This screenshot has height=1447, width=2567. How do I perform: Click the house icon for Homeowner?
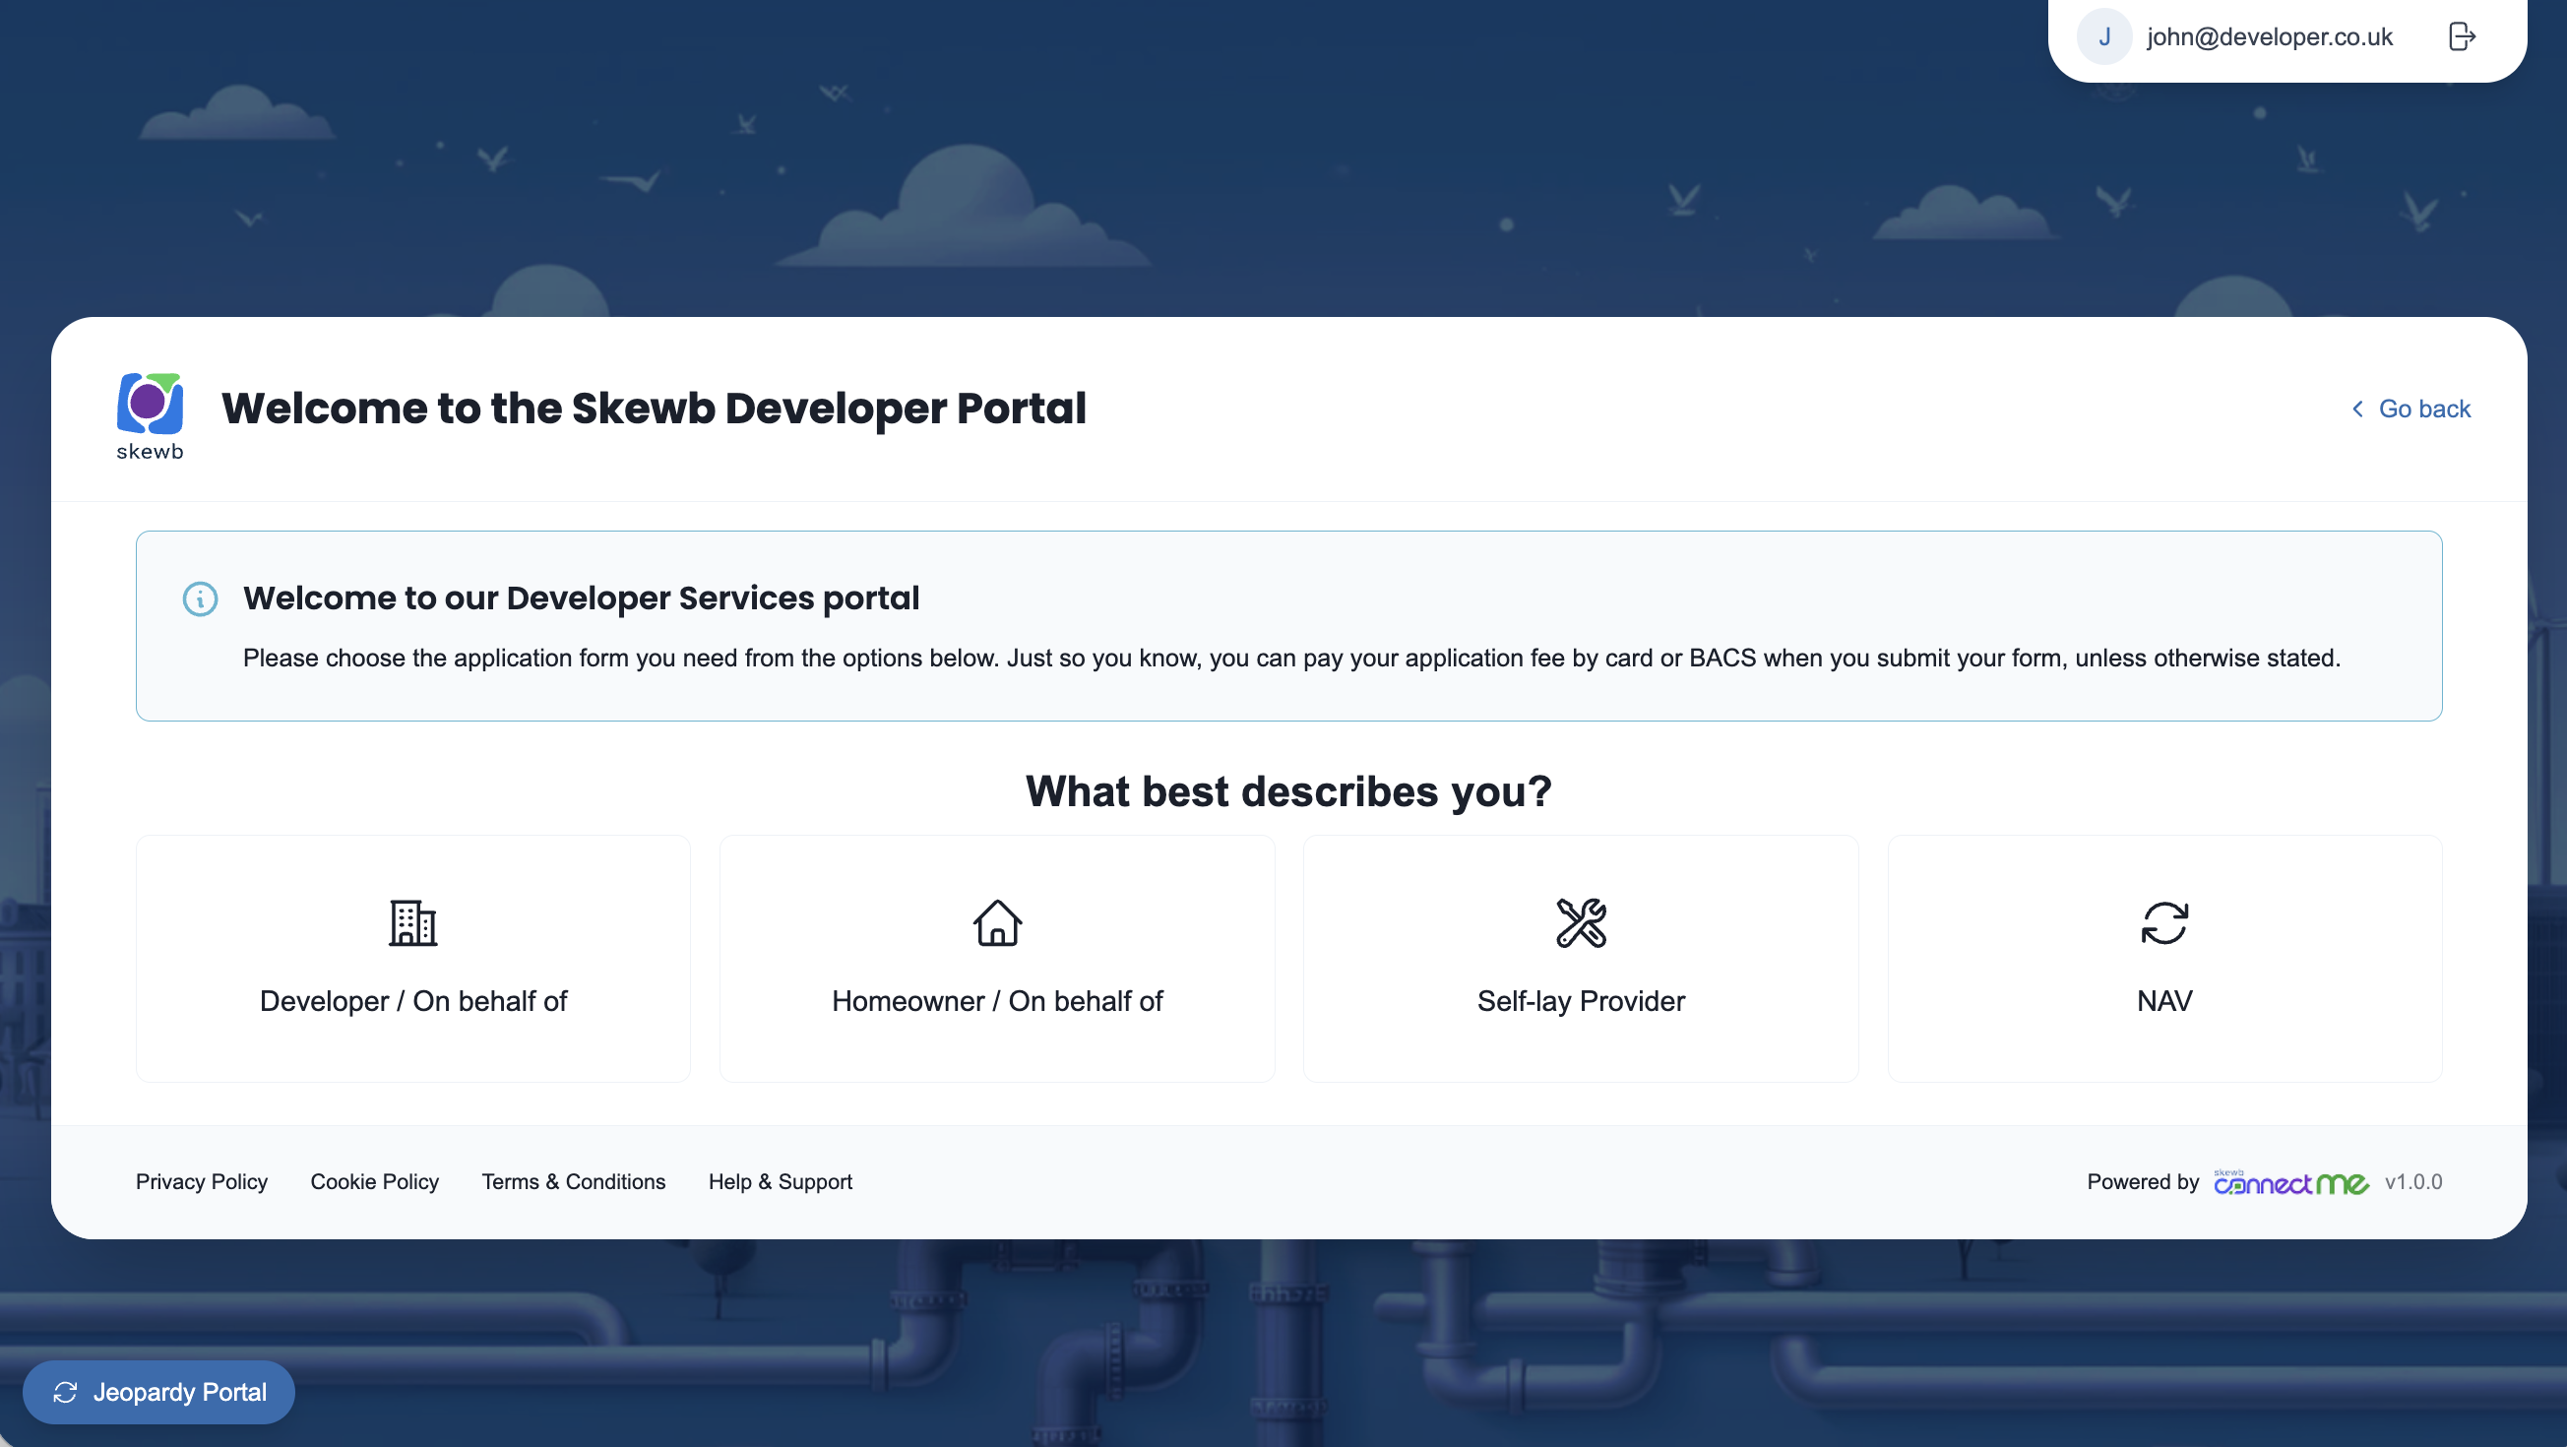click(x=996, y=922)
